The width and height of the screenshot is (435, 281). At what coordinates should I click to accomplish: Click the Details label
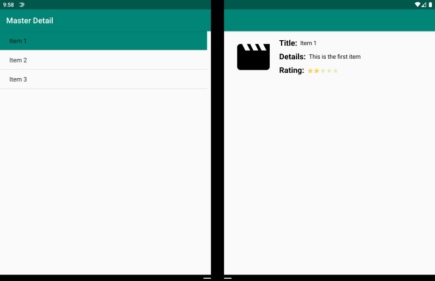point(292,57)
